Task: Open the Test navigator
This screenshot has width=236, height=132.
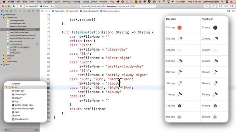Action: (24, 11)
